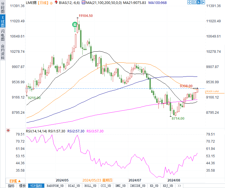Open the 合约资料 contract info tab
The image size is (225, 188).
point(3,52)
